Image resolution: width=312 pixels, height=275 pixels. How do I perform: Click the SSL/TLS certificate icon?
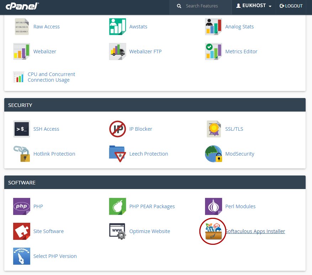pyautogui.click(x=214, y=129)
